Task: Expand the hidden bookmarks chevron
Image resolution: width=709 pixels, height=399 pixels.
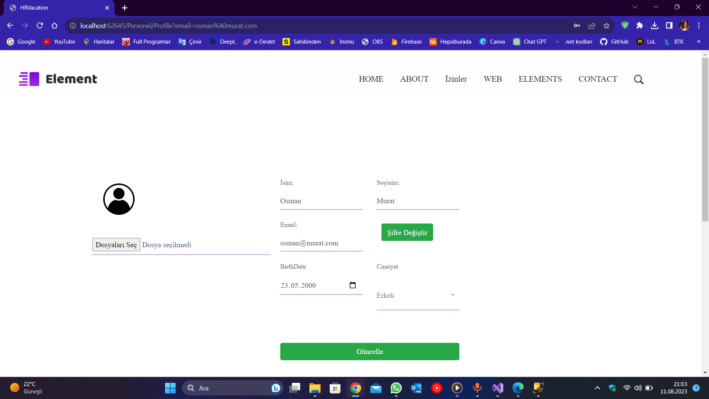Action: click(x=699, y=42)
